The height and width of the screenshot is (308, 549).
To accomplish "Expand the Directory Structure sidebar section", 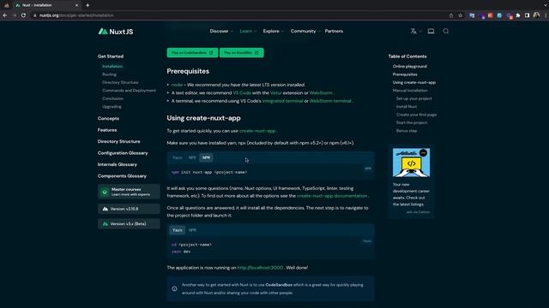I will (118, 141).
